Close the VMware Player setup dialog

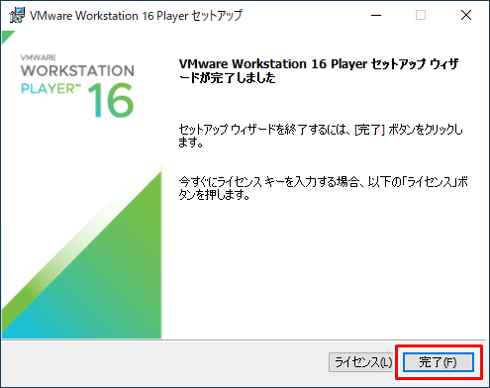[466, 15]
